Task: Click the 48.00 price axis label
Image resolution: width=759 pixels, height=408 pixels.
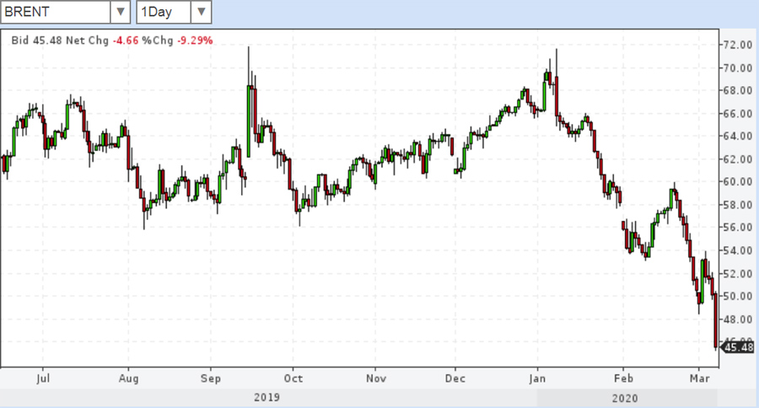Action: point(738,319)
